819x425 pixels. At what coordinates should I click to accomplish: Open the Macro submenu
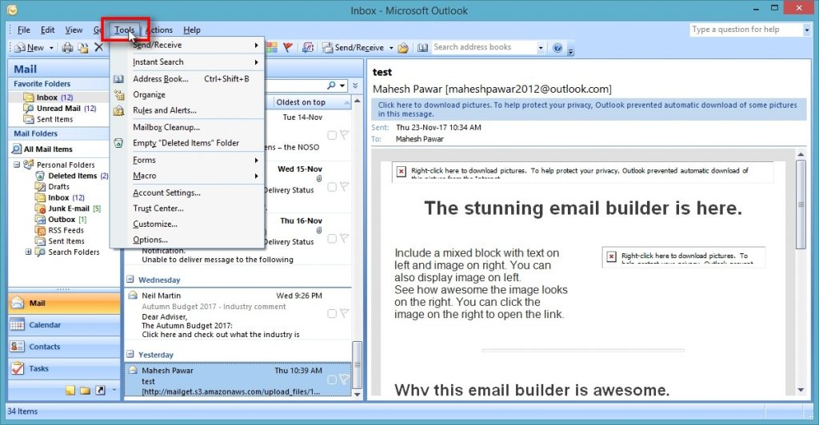(186, 176)
